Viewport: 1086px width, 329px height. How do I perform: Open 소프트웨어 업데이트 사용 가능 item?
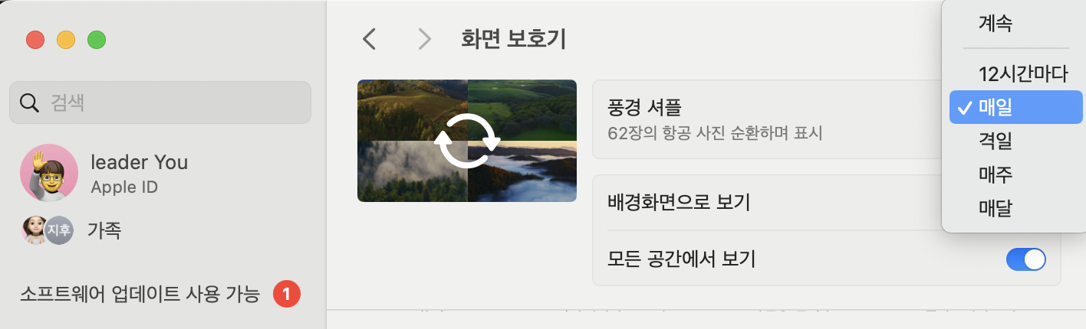coord(140,293)
